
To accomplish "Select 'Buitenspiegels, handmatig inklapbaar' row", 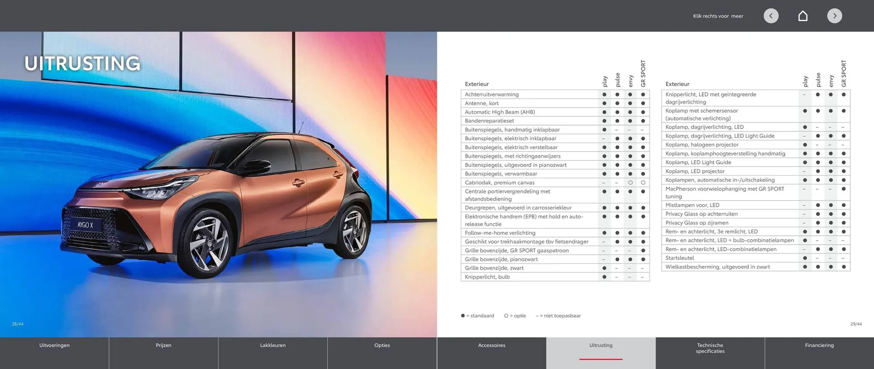I will [555, 130].
